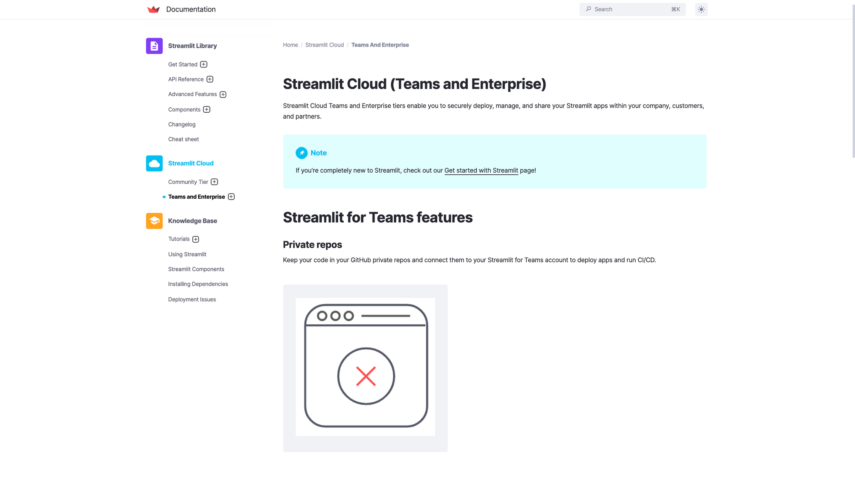Expand the Components plus icon
This screenshot has width=855, height=487.
point(207,109)
